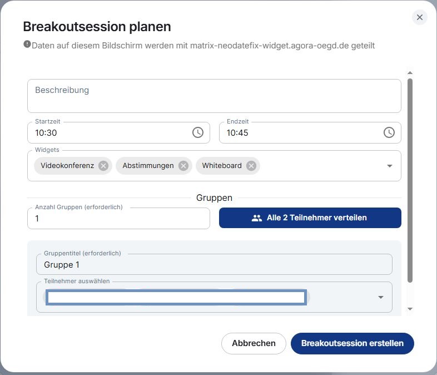Remove the Whiteboard widget chip
This screenshot has height=375, width=437.
(x=251, y=166)
